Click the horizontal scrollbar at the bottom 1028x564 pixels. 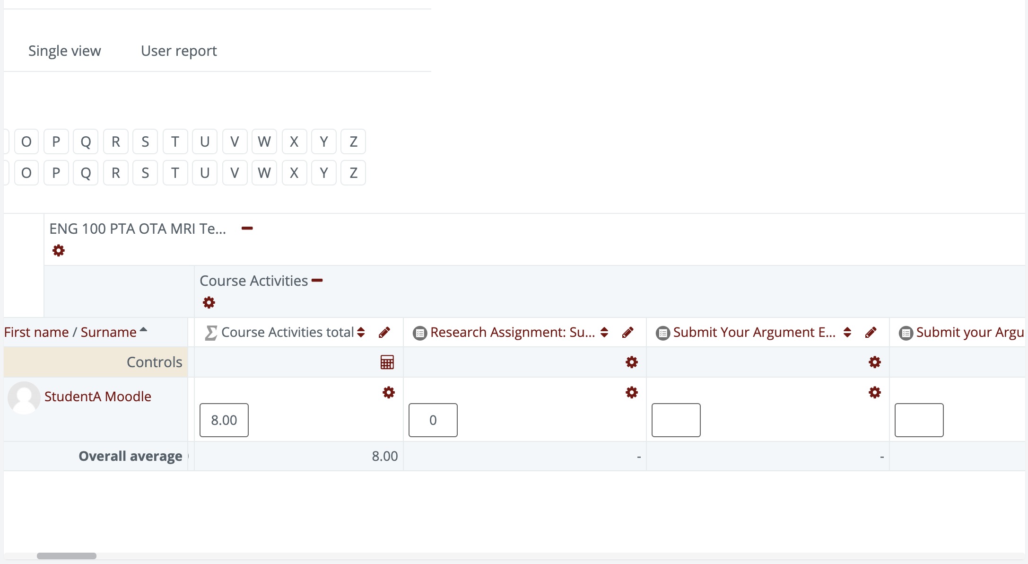(x=66, y=555)
